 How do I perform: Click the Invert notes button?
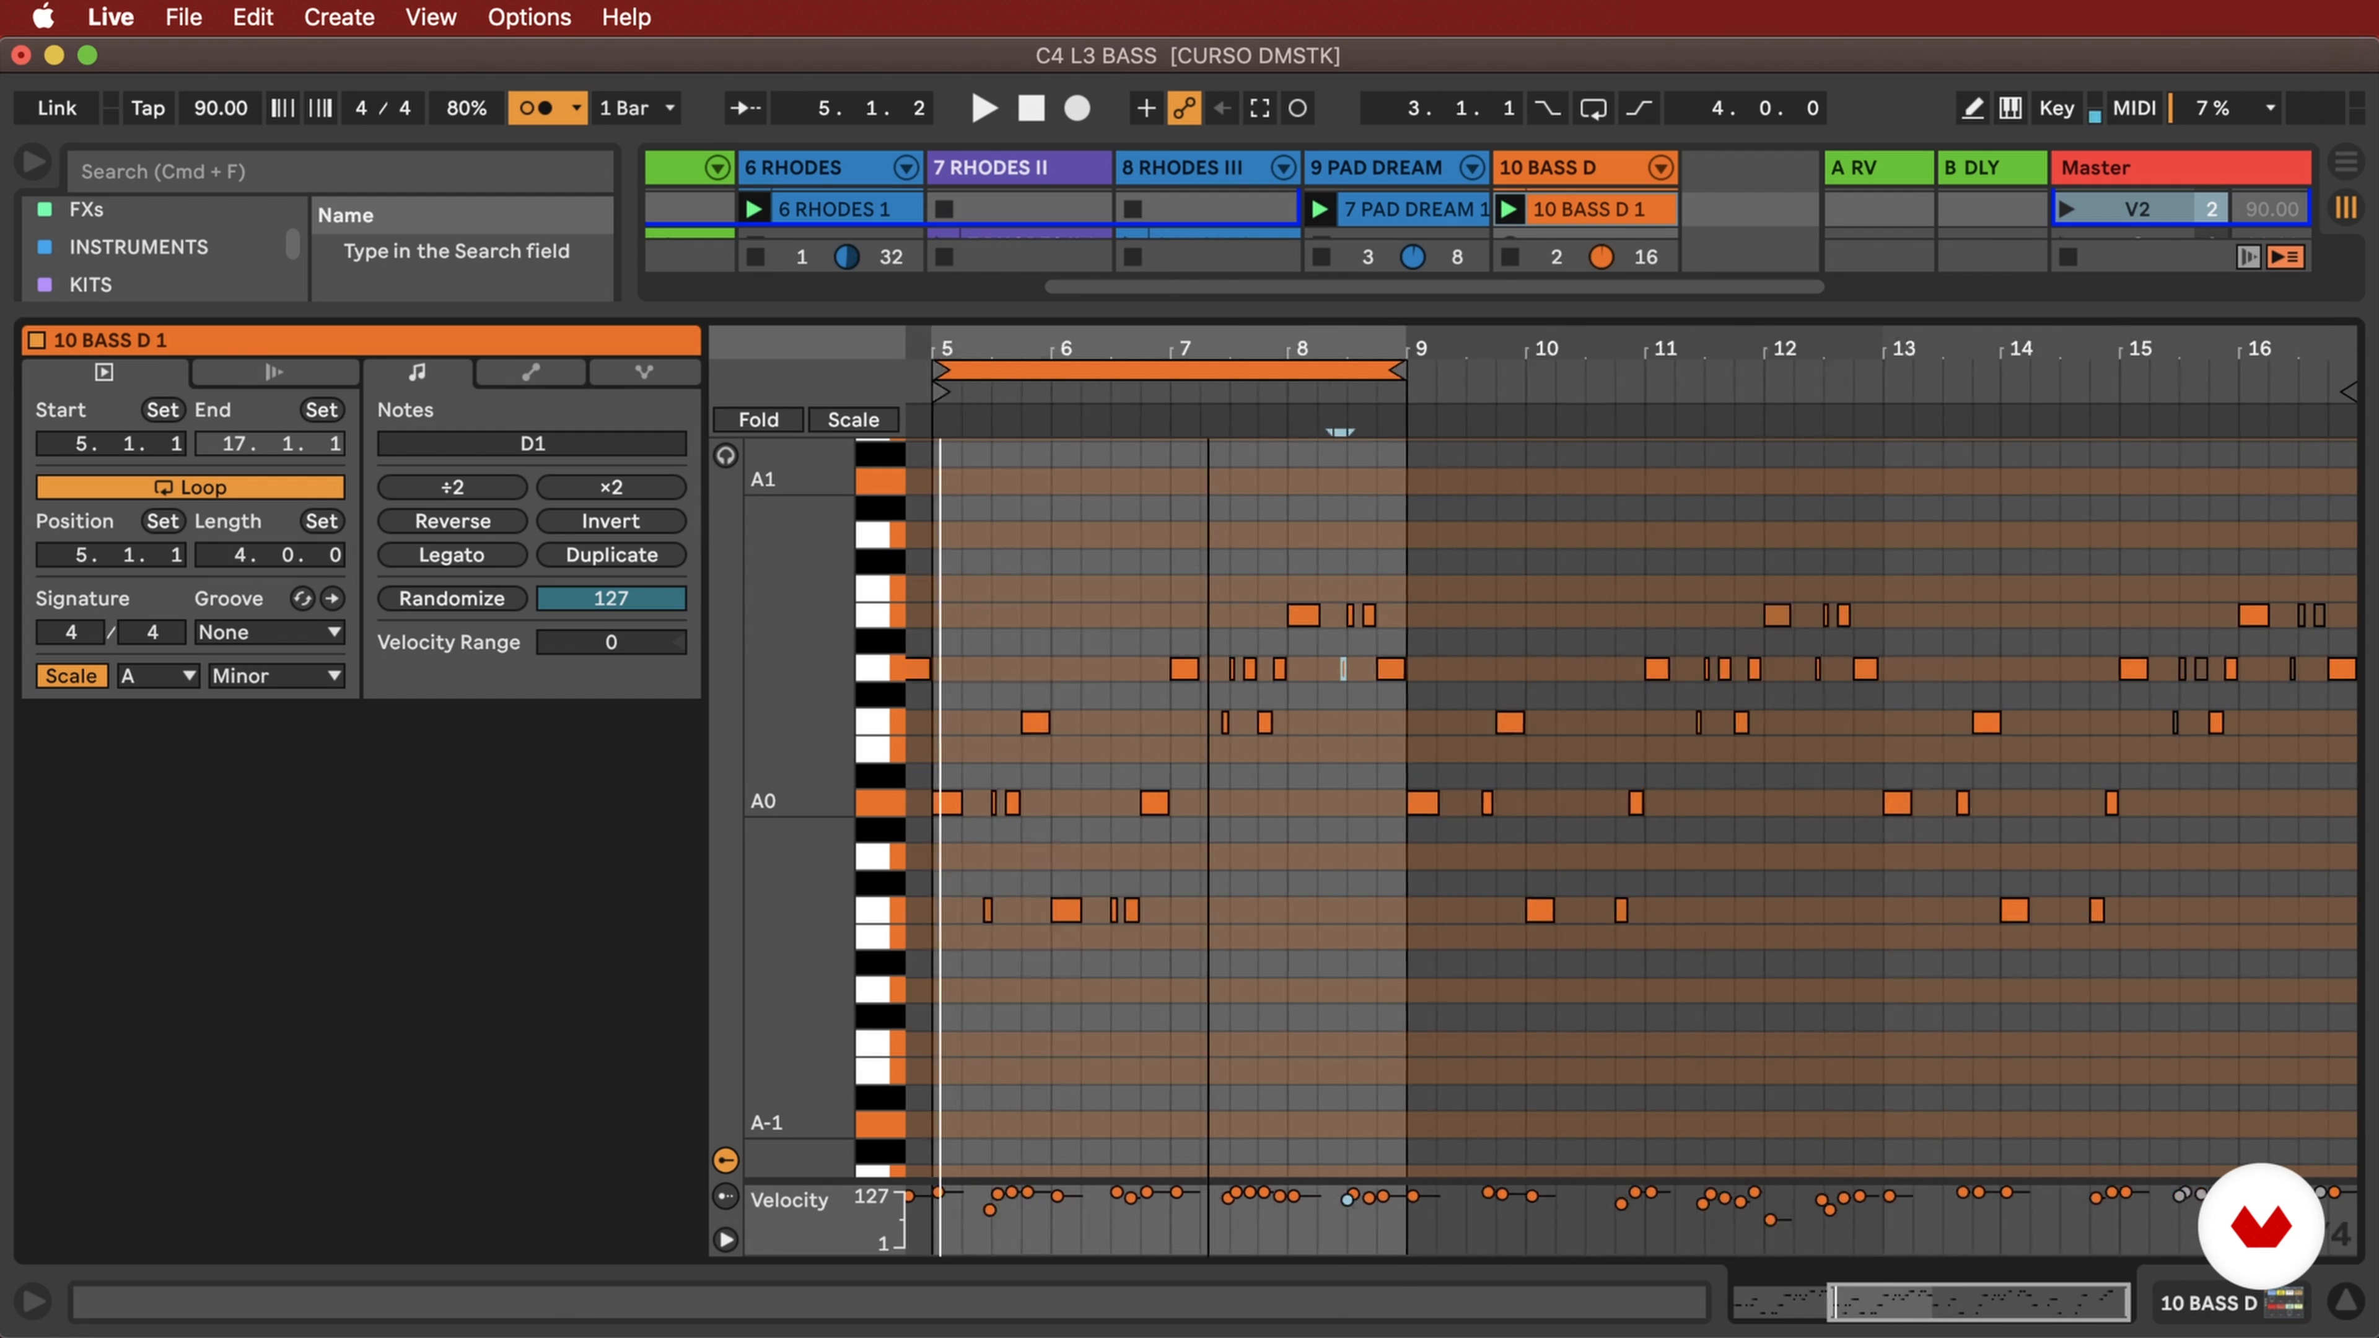point(610,521)
